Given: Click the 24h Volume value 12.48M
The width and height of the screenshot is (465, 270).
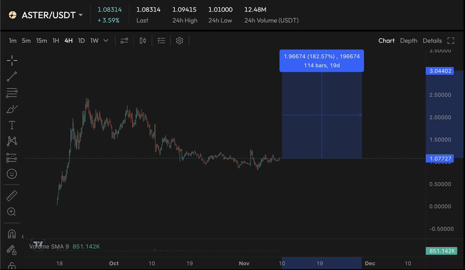Looking at the screenshot, I should click(x=255, y=9).
